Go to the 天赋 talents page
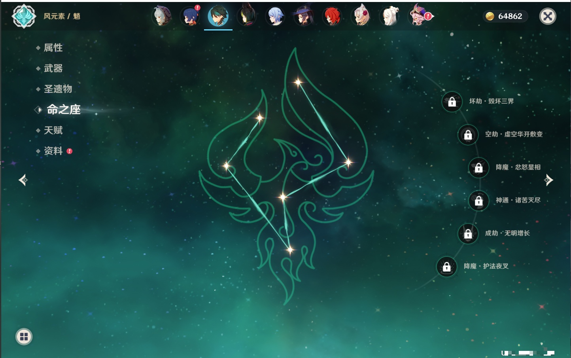 pyautogui.click(x=53, y=130)
